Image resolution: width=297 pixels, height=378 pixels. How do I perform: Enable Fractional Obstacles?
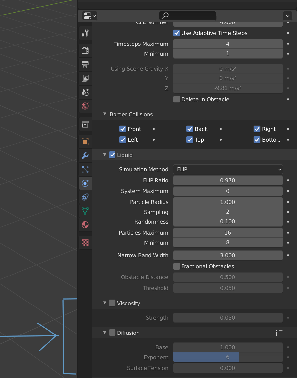coord(177,266)
